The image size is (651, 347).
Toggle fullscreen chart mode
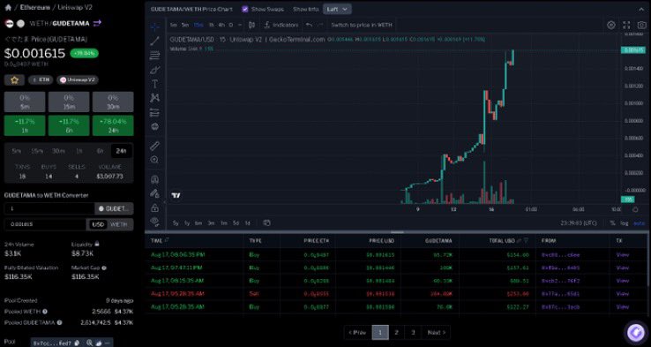click(626, 25)
